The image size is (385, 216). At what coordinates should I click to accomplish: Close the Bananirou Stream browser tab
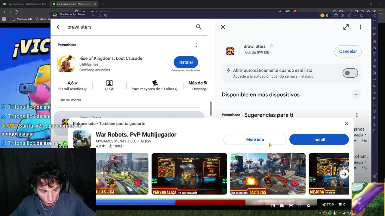(x=95, y=4)
